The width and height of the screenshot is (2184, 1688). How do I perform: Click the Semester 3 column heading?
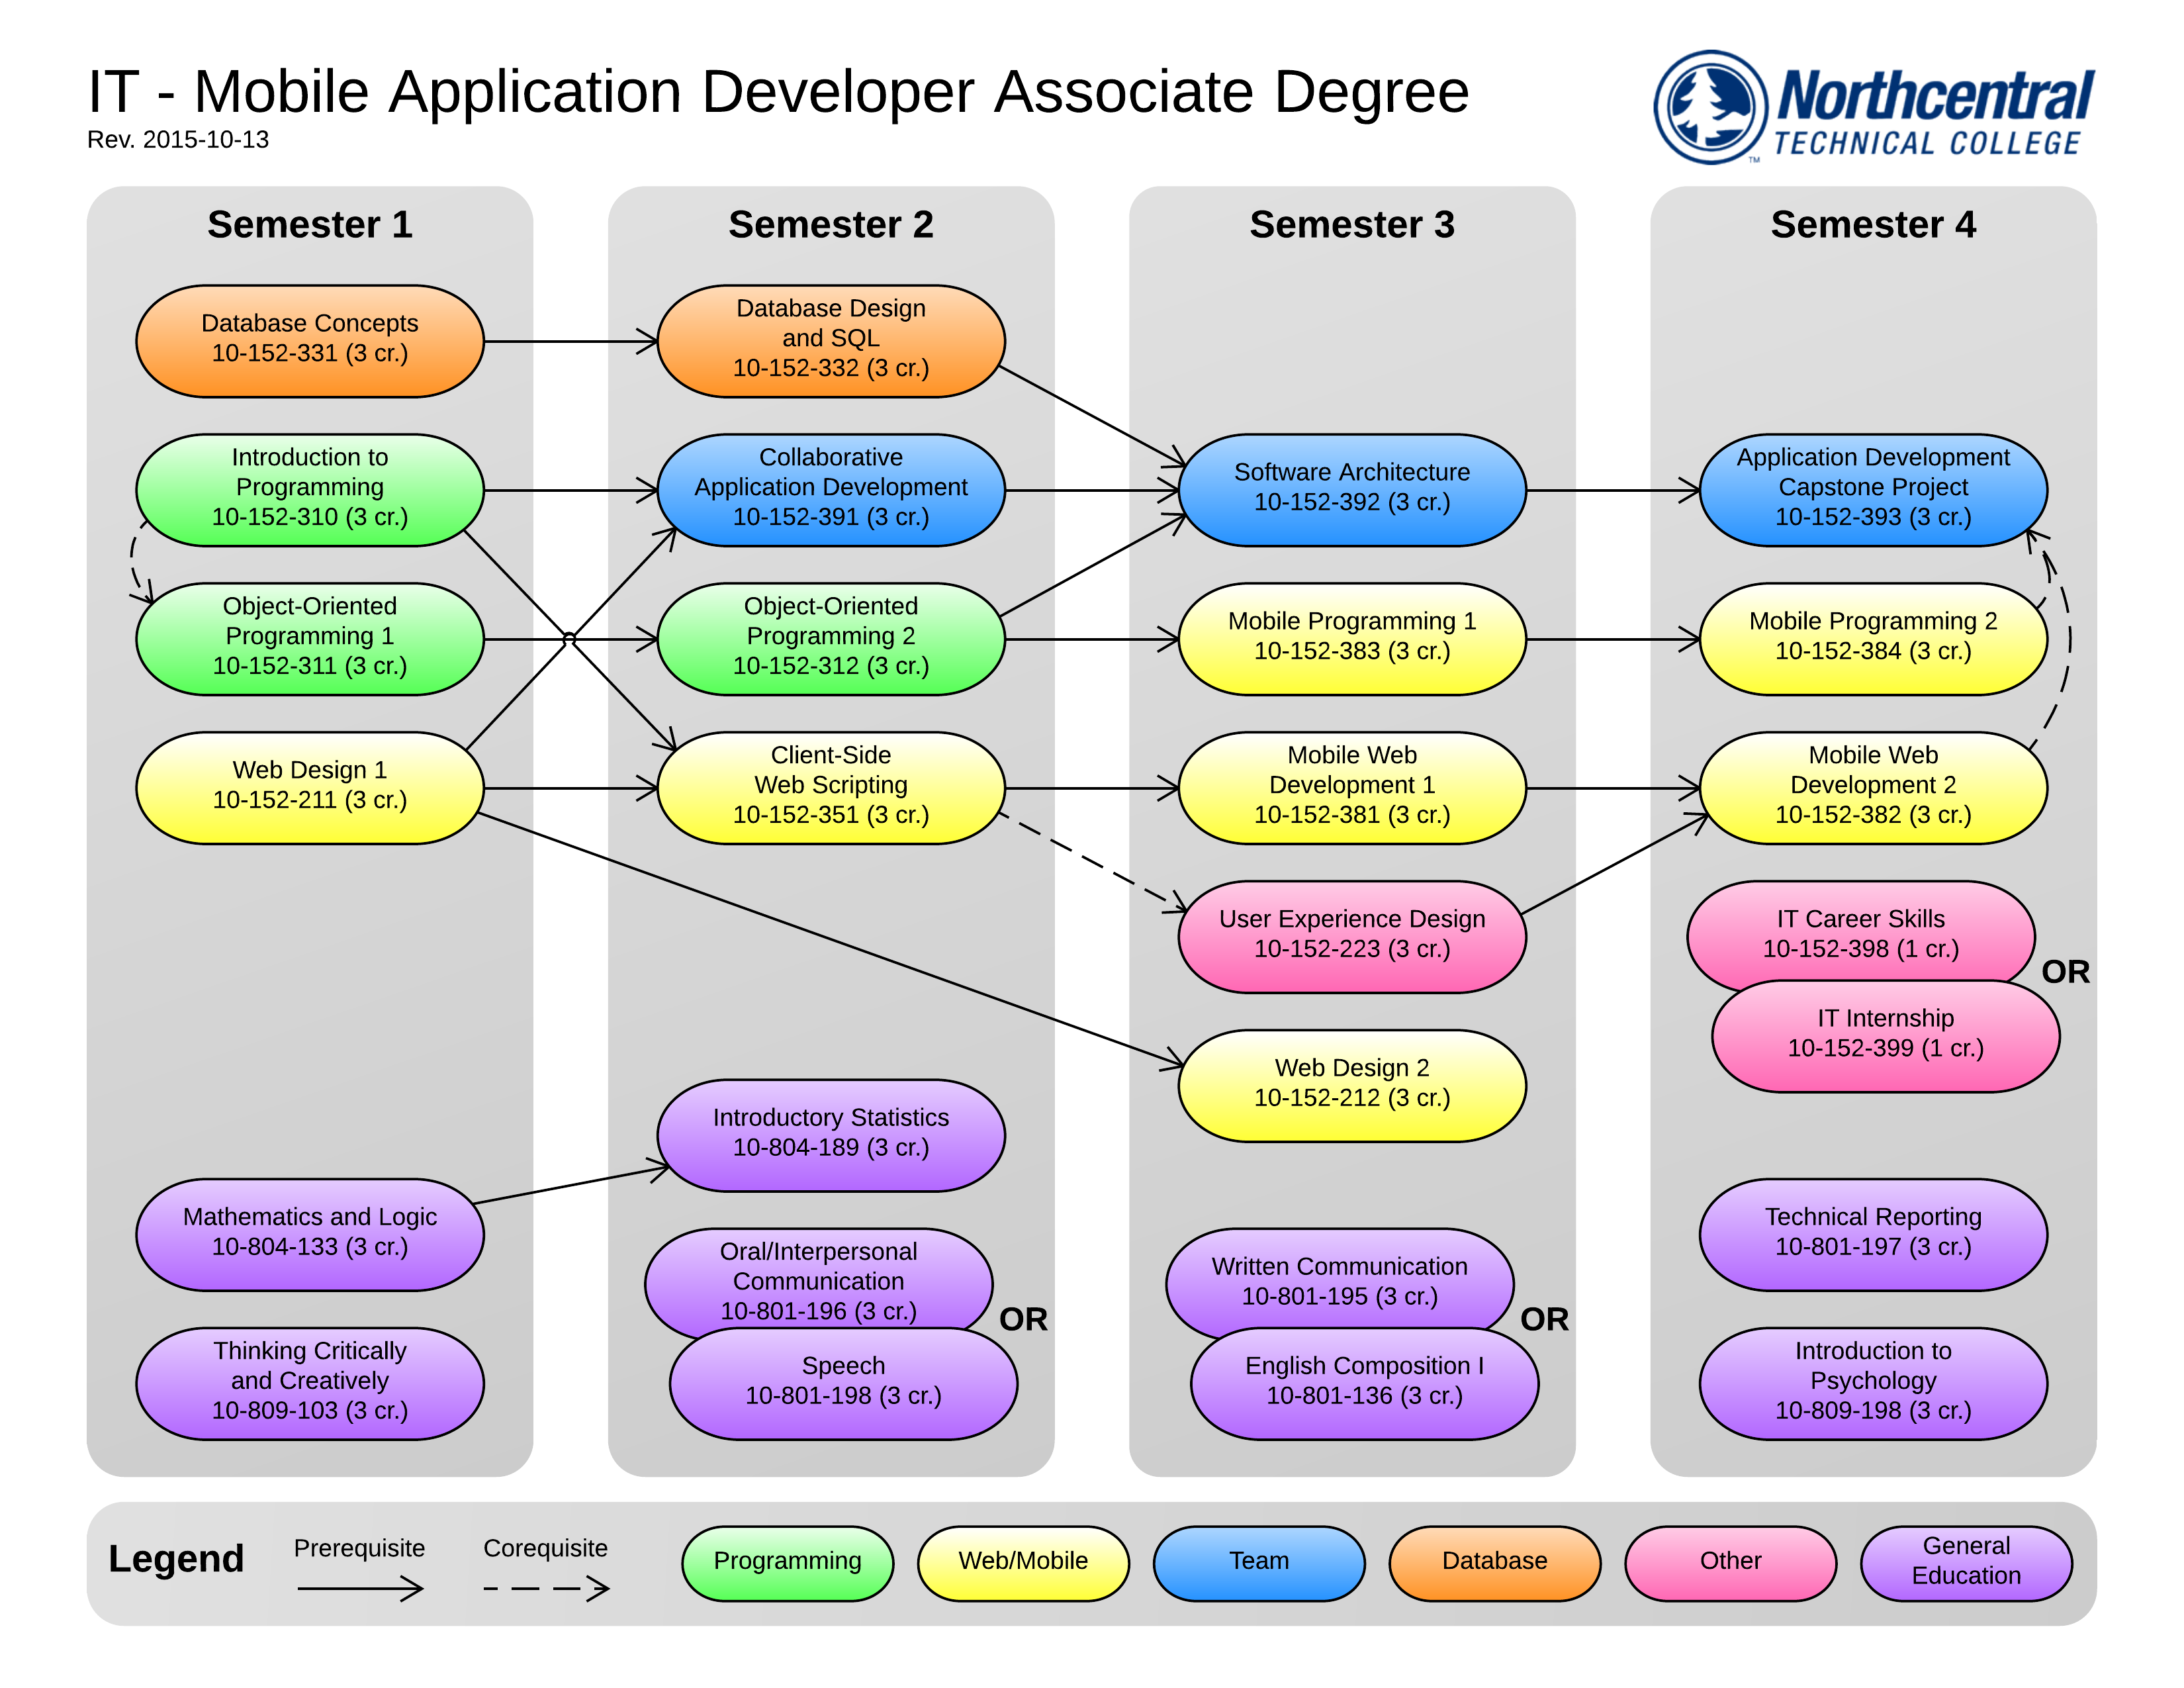1351,224
